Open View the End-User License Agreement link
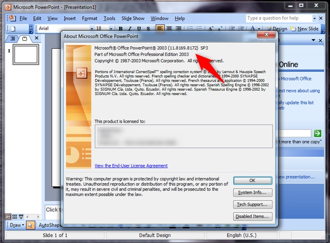The image size is (330, 243). 131,166
